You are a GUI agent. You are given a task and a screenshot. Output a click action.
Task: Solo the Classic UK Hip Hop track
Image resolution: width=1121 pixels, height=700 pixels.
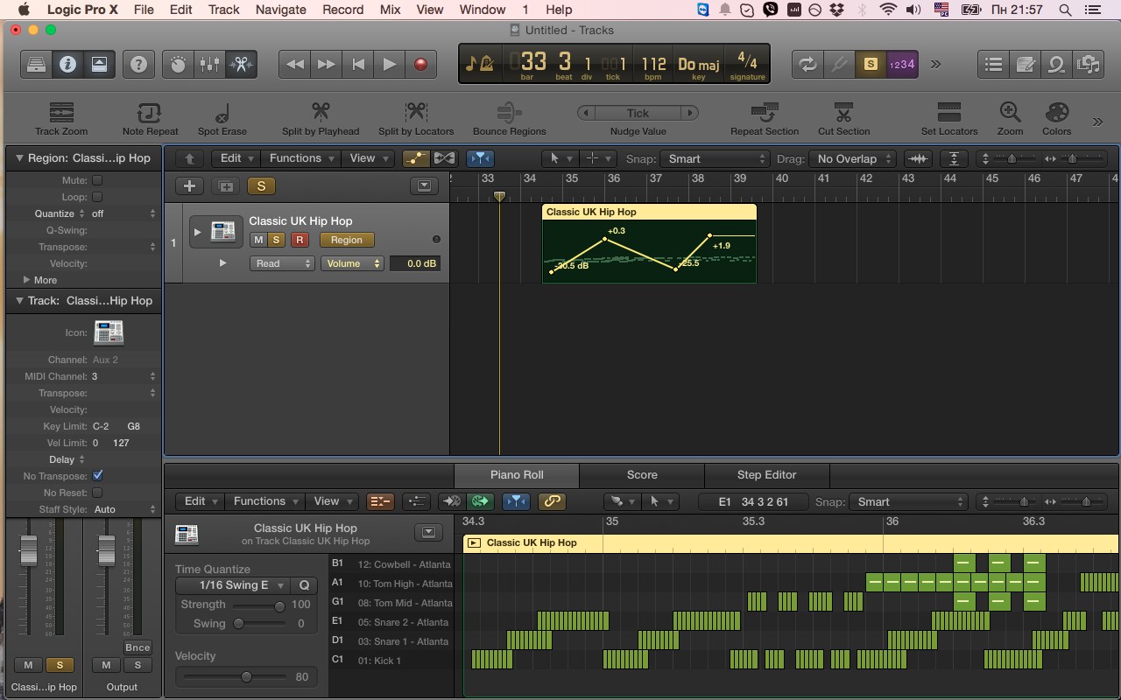pyautogui.click(x=277, y=239)
